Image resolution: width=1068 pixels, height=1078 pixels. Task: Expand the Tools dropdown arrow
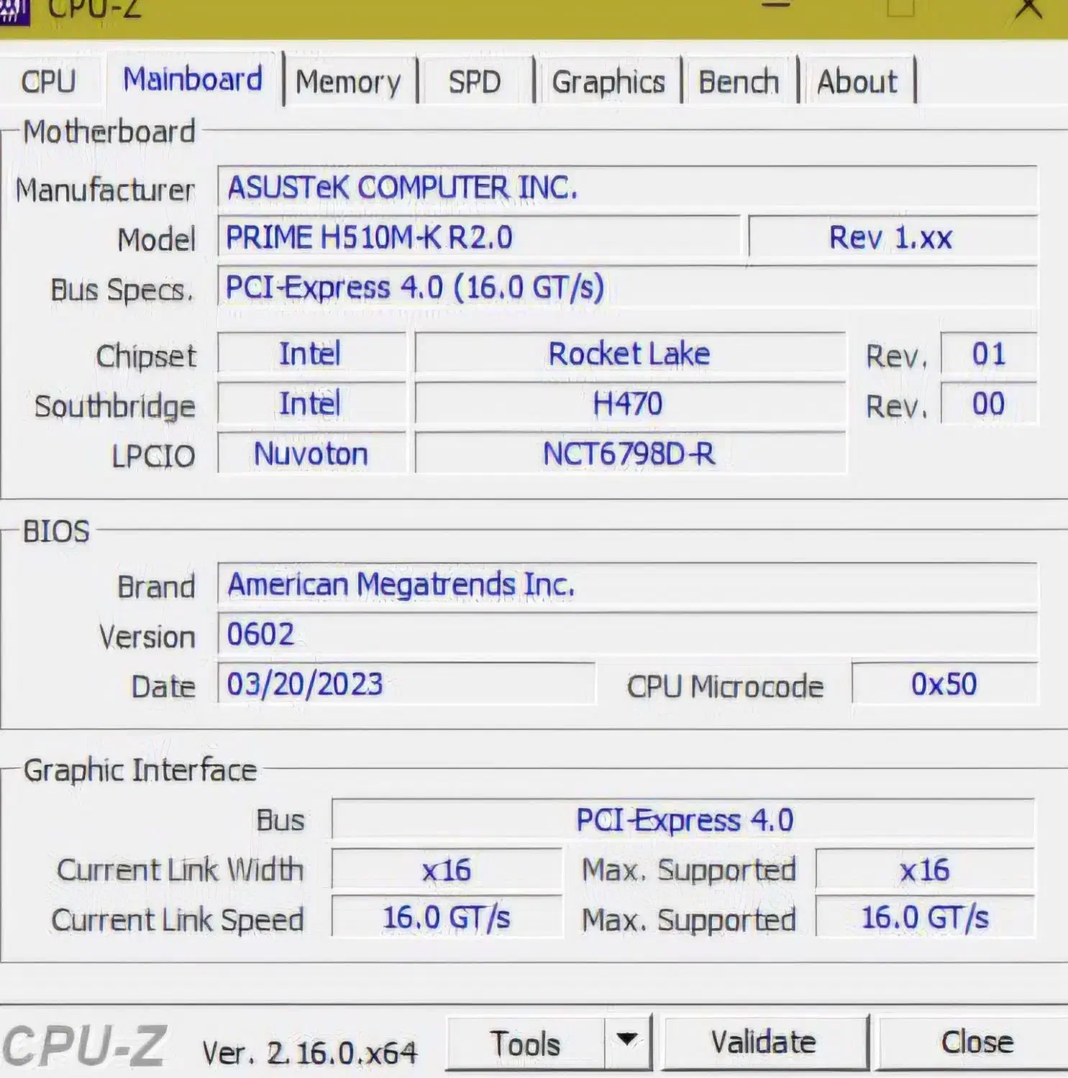click(x=628, y=1042)
